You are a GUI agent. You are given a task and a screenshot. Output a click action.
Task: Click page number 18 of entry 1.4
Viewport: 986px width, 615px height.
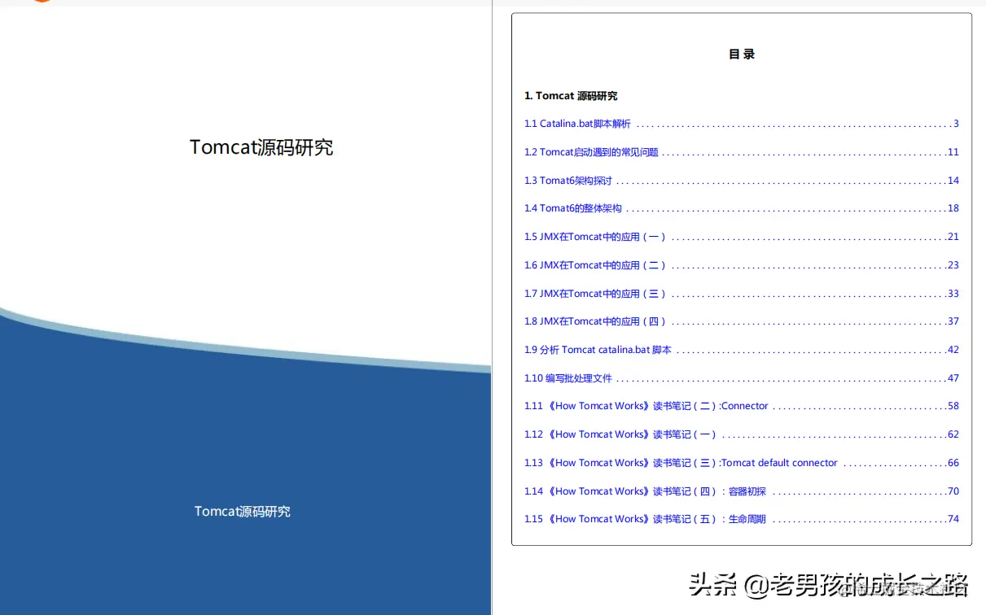pyautogui.click(x=953, y=208)
